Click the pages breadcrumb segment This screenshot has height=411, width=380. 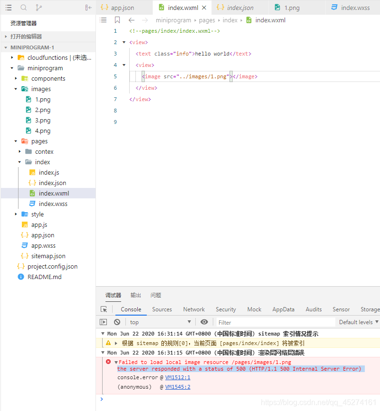click(x=207, y=20)
